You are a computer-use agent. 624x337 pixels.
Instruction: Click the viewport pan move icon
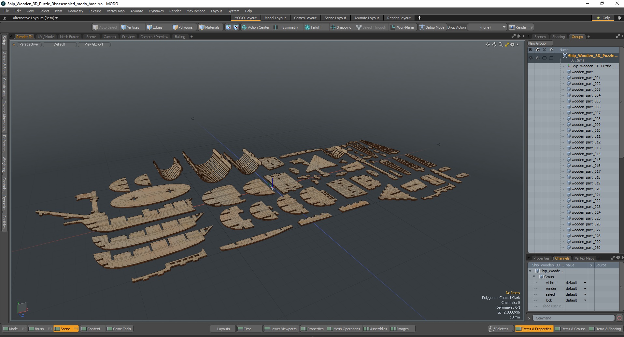pyautogui.click(x=488, y=45)
